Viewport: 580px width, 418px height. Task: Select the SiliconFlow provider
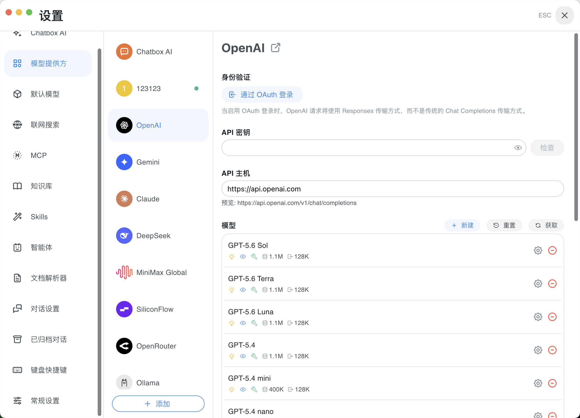point(158,309)
